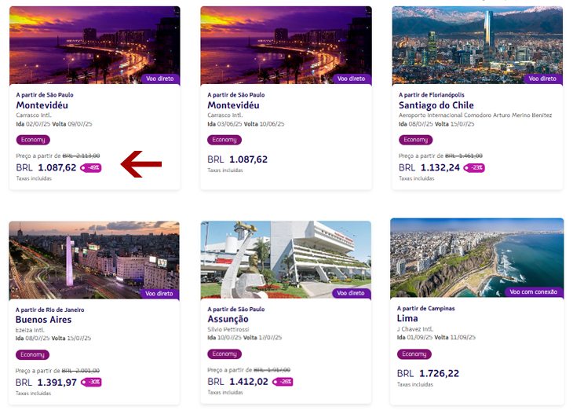Select the Economy tag on Buenos Aires card
This screenshot has width=573, height=414.
pyautogui.click(x=32, y=355)
